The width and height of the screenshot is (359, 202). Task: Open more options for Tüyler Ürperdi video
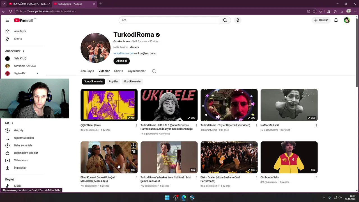coord(256,126)
